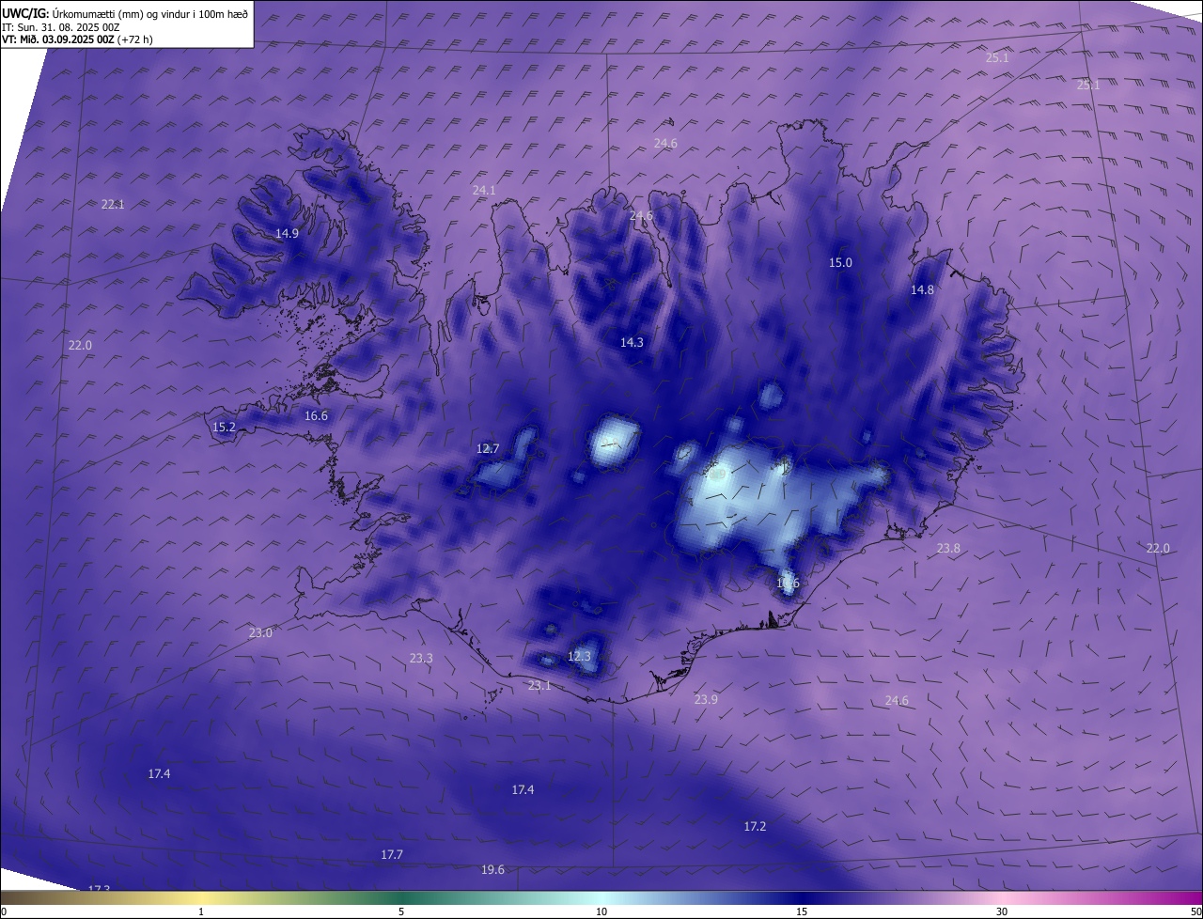1203x919 pixels.
Task: Select the VT: Mið. 03.09.2025 00Z line
Action: pos(77,39)
